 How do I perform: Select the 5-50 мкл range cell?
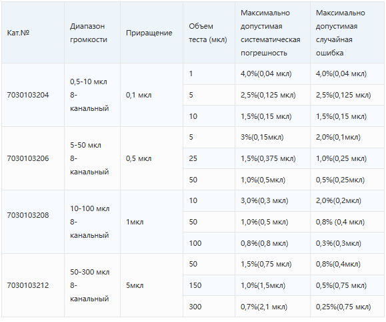pyautogui.click(x=92, y=158)
